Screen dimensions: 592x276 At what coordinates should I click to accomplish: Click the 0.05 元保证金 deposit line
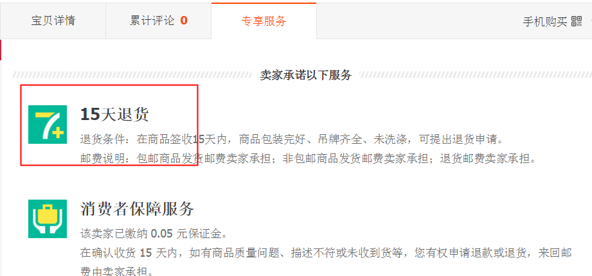(x=154, y=234)
